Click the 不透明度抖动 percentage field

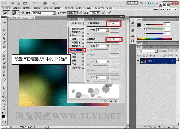pyautogui.click(x=114, y=23)
